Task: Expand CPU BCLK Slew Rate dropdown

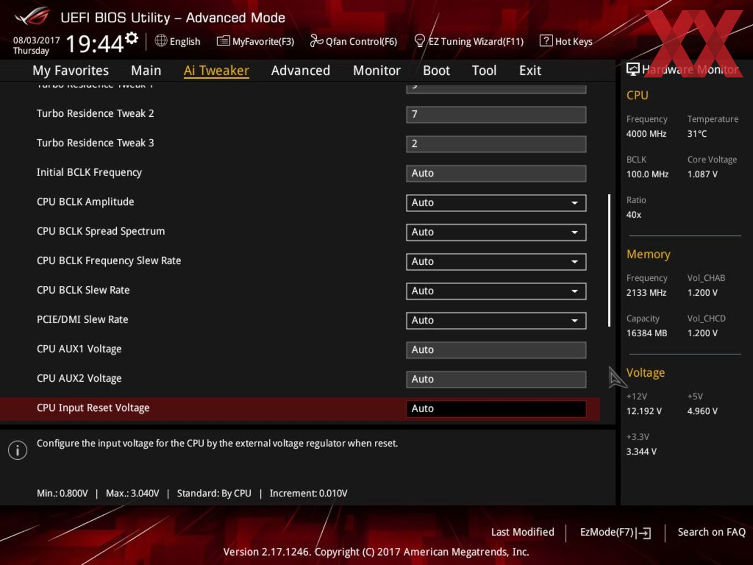Action: [496, 291]
